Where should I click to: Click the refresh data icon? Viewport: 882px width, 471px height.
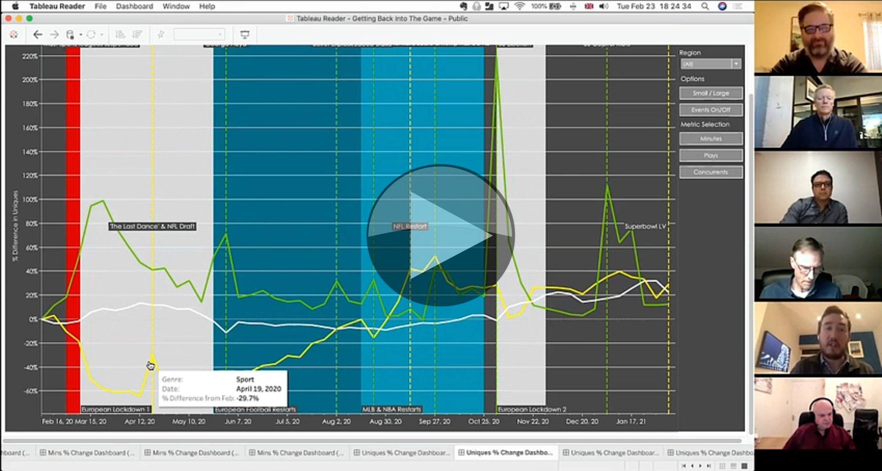(91, 34)
